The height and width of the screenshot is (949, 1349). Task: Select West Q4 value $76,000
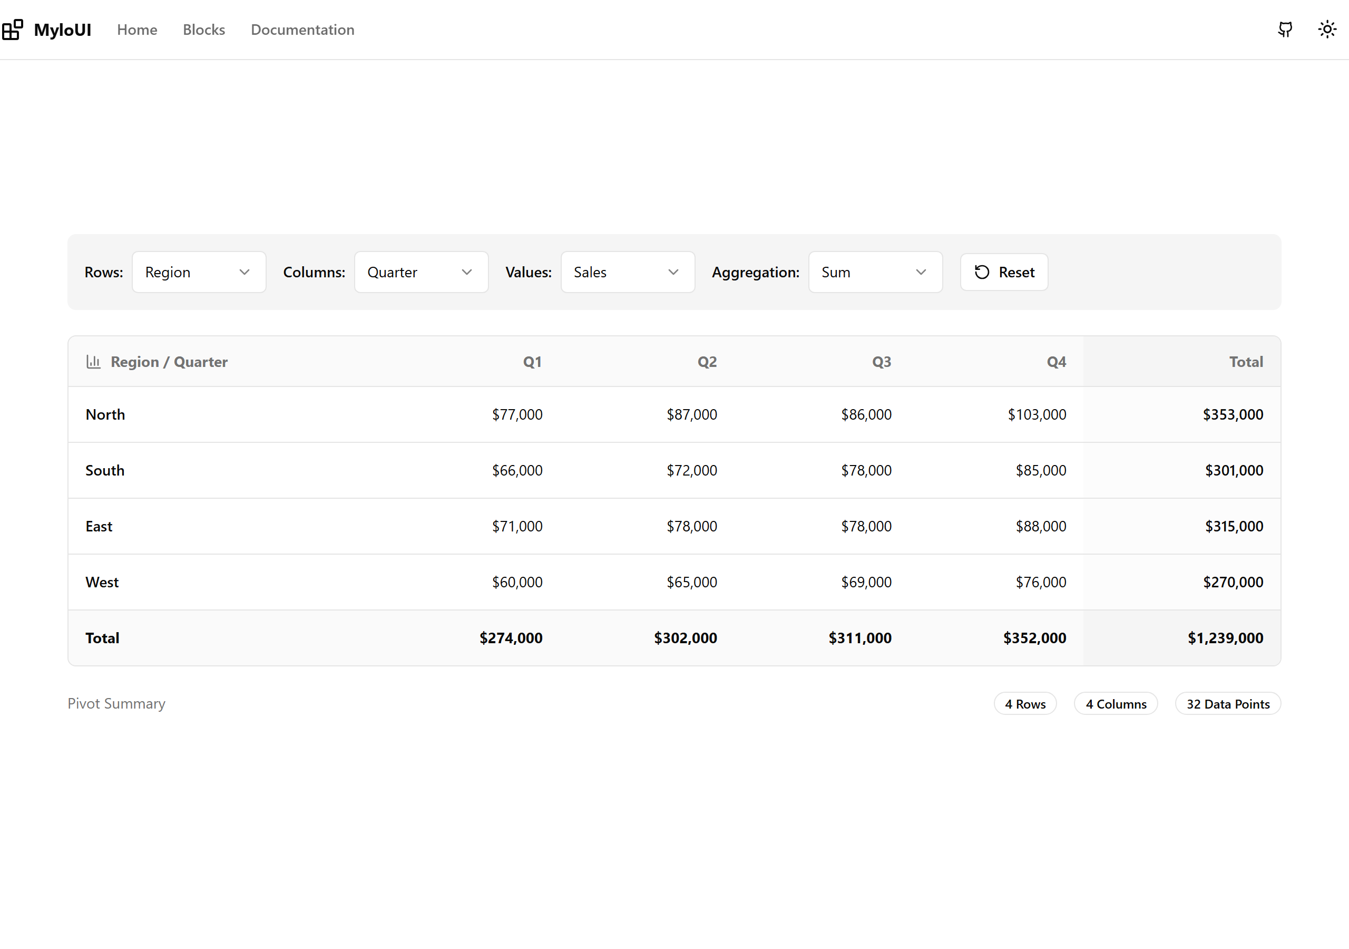(x=1041, y=582)
